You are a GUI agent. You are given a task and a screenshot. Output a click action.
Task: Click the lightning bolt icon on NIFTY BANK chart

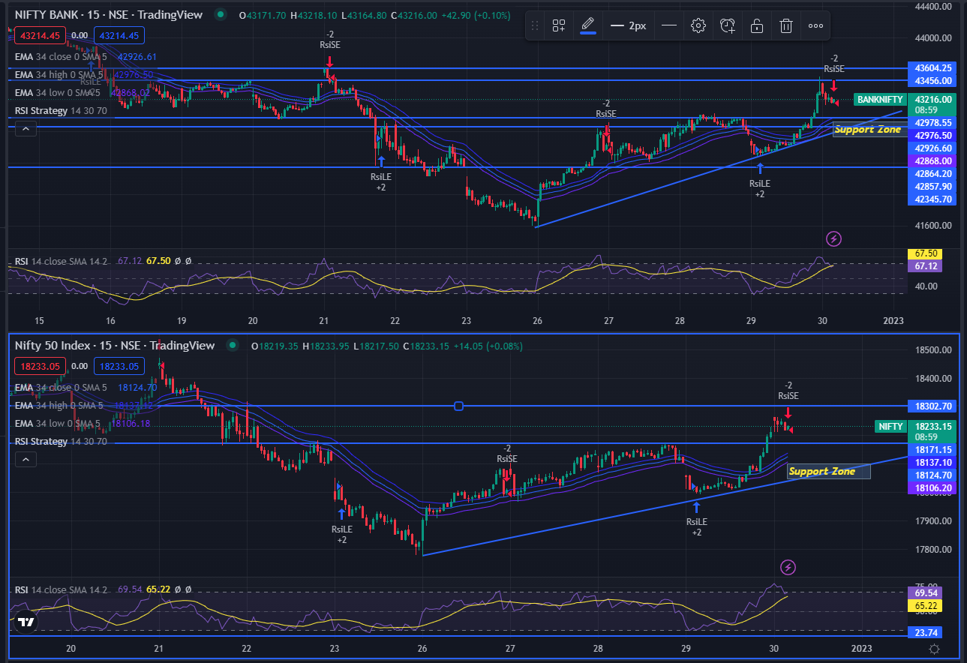click(833, 239)
